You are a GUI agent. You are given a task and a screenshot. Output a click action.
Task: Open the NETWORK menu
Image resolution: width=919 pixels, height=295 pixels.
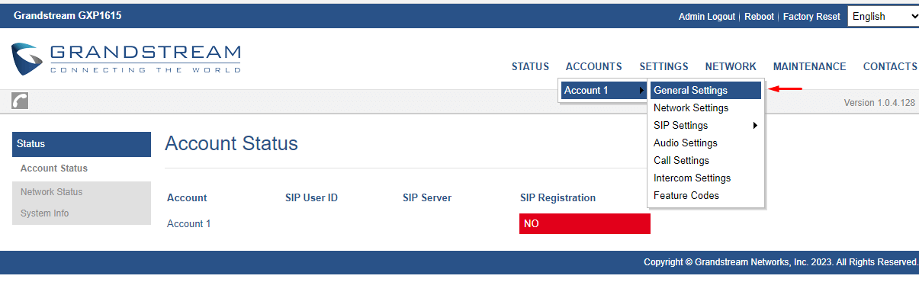(x=731, y=66)
